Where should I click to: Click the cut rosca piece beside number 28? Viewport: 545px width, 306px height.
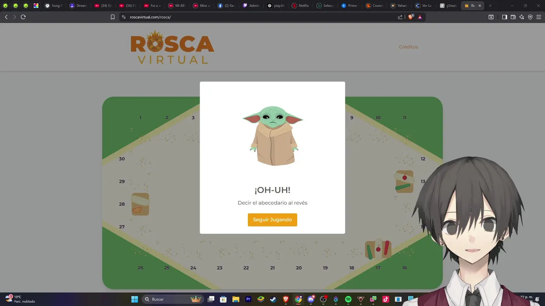140,204
